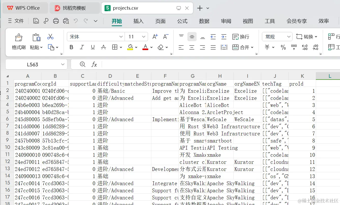Screen dimensions: 340x205
Task: Click the Cut scissors icon
Action: (50, 37)
